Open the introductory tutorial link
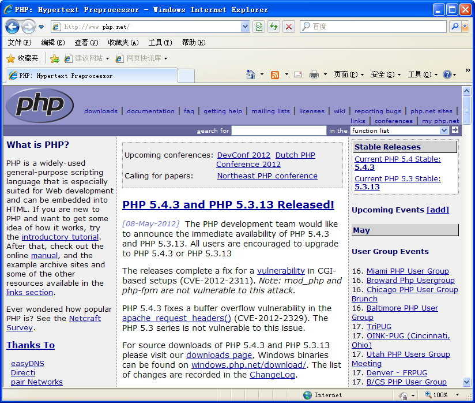 pyautogui.click(x=61, y=237)
